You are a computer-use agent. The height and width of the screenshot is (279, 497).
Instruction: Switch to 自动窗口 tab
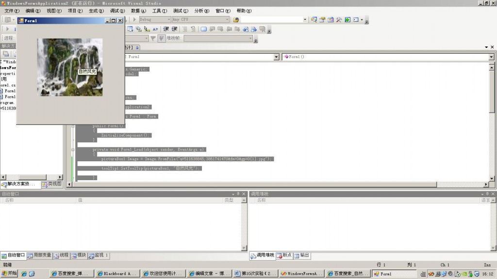pyautogui.click(x=13, y=255)
